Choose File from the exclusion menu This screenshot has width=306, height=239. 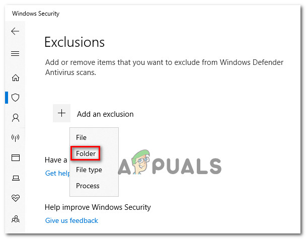(x=81, y=137)
